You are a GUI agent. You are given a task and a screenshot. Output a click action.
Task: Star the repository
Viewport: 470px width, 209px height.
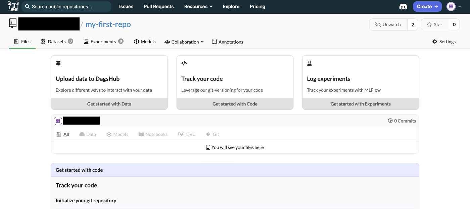pyautogui.click(x=435, y=24)
